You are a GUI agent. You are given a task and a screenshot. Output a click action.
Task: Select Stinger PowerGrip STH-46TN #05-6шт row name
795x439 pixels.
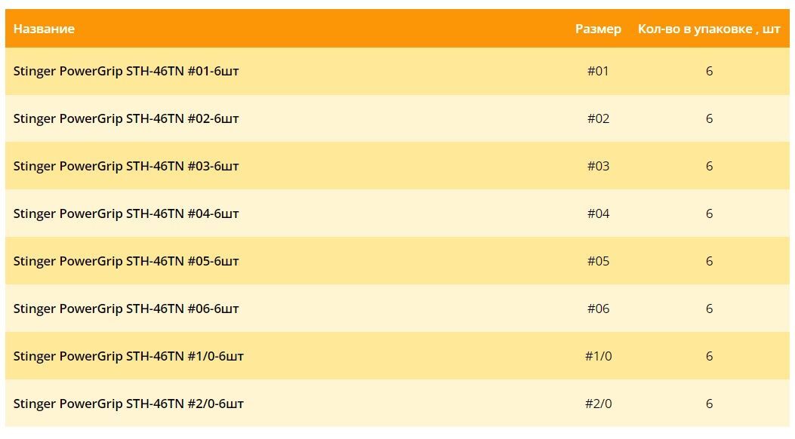pos(126,261)
